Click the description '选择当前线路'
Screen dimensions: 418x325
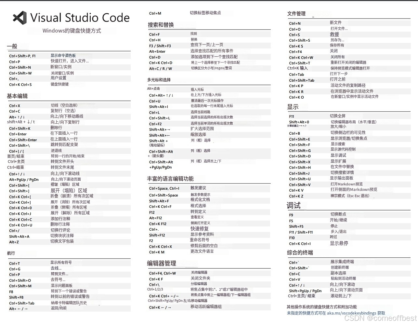(x=201, y=112)
